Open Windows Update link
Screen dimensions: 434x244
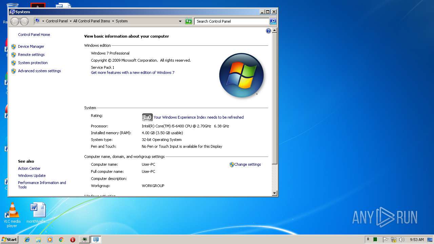(32, 176)
